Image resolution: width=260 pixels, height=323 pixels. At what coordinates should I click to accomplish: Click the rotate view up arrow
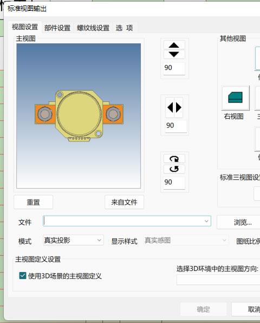pyautogui.click(x=174, y=45)
